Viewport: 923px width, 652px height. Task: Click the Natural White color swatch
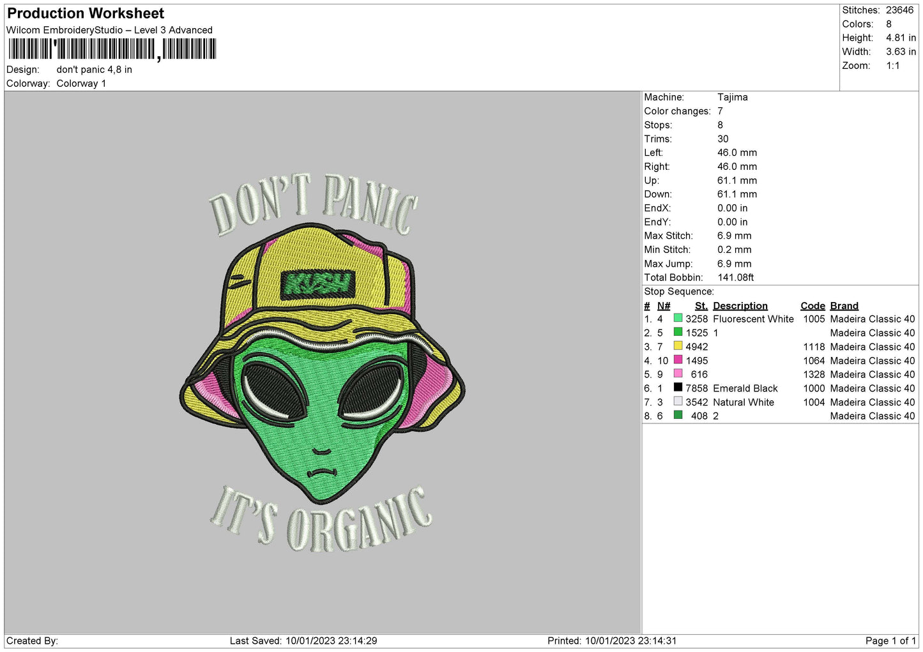[678, 402]
